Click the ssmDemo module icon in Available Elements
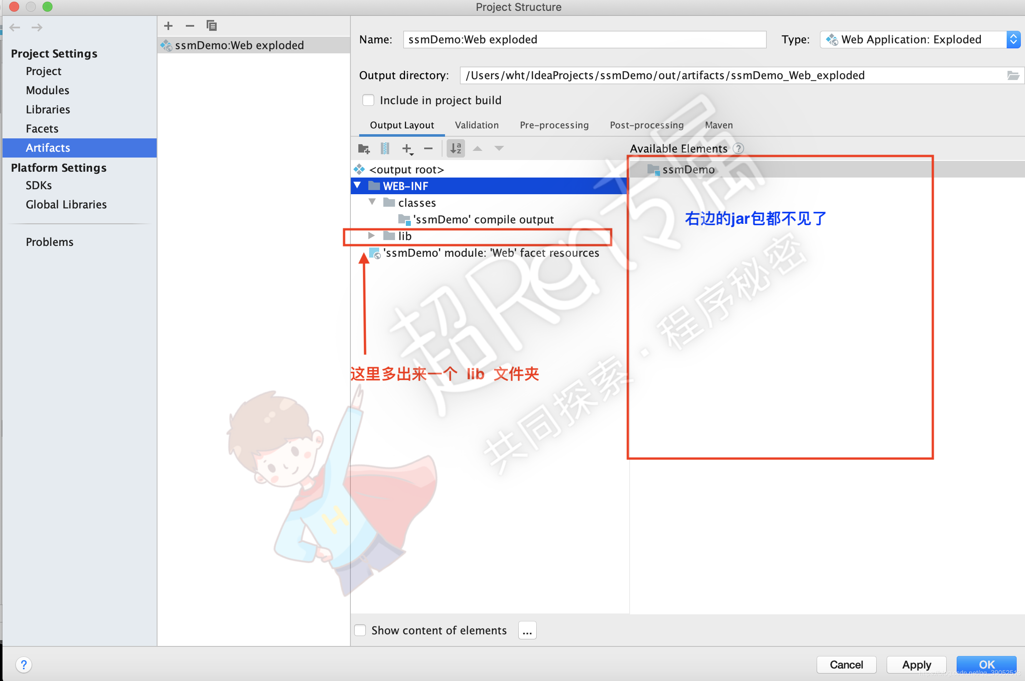This screenshot has height=681, width=1025. tap(653, 170)
